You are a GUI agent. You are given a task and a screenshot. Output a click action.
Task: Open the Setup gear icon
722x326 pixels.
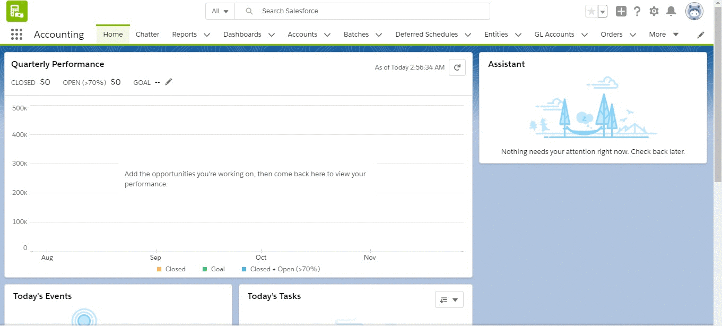coord(654,11)
